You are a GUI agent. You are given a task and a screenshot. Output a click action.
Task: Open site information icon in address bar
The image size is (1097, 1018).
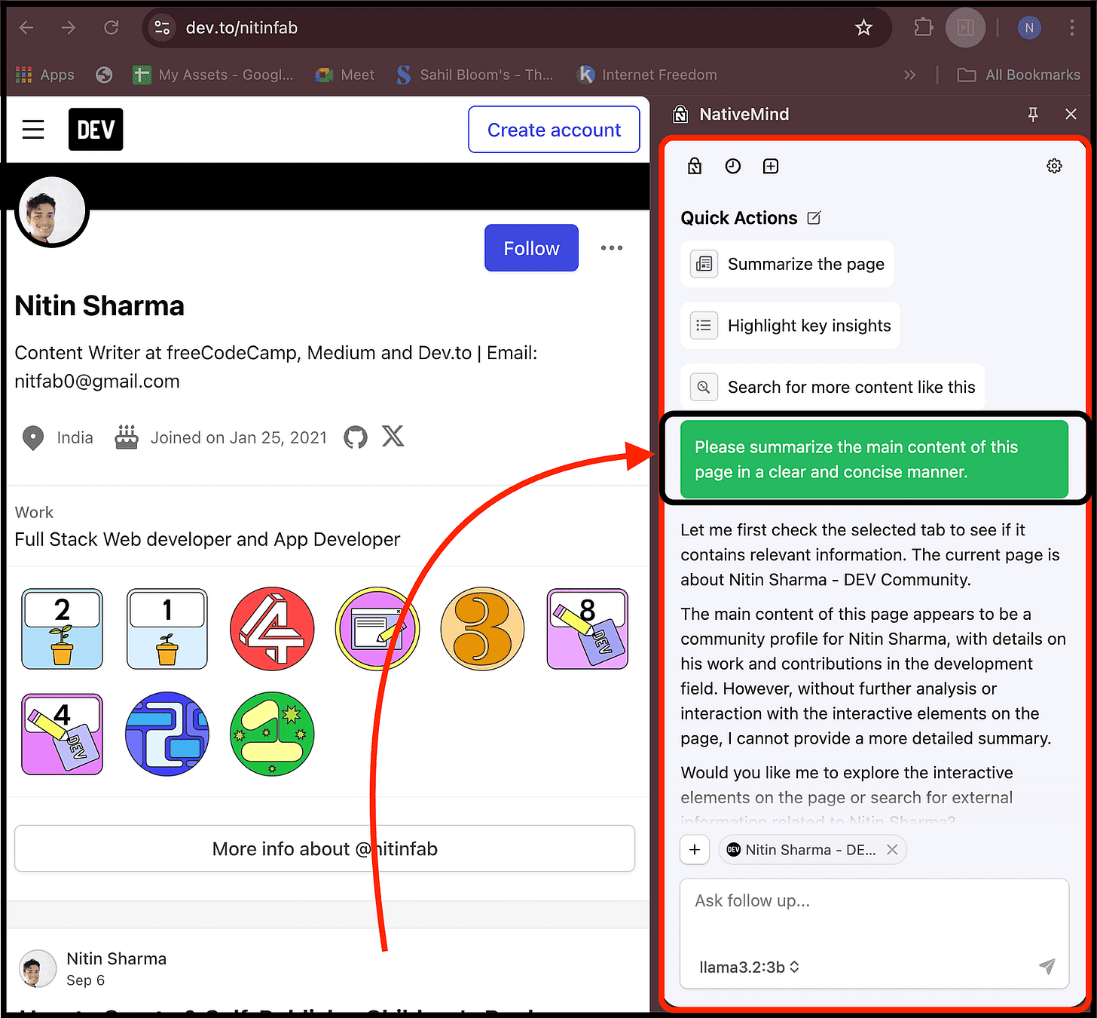tap(162, 28)
